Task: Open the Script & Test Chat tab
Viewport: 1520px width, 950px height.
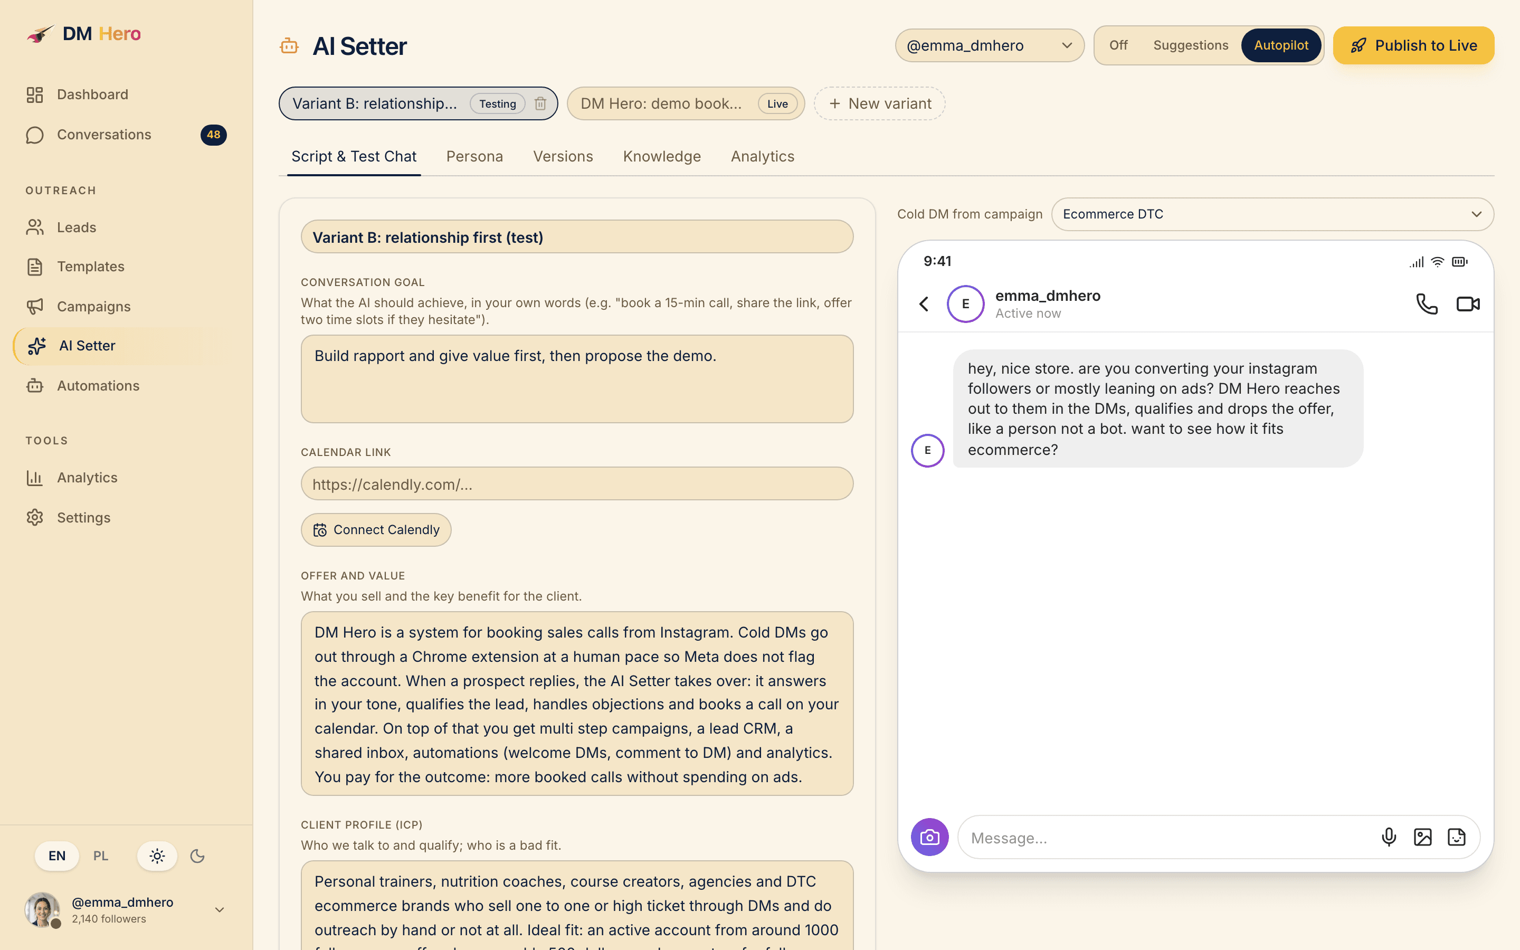Action: (354, 156)
